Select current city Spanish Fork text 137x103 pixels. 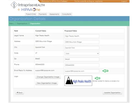point(40,47)
